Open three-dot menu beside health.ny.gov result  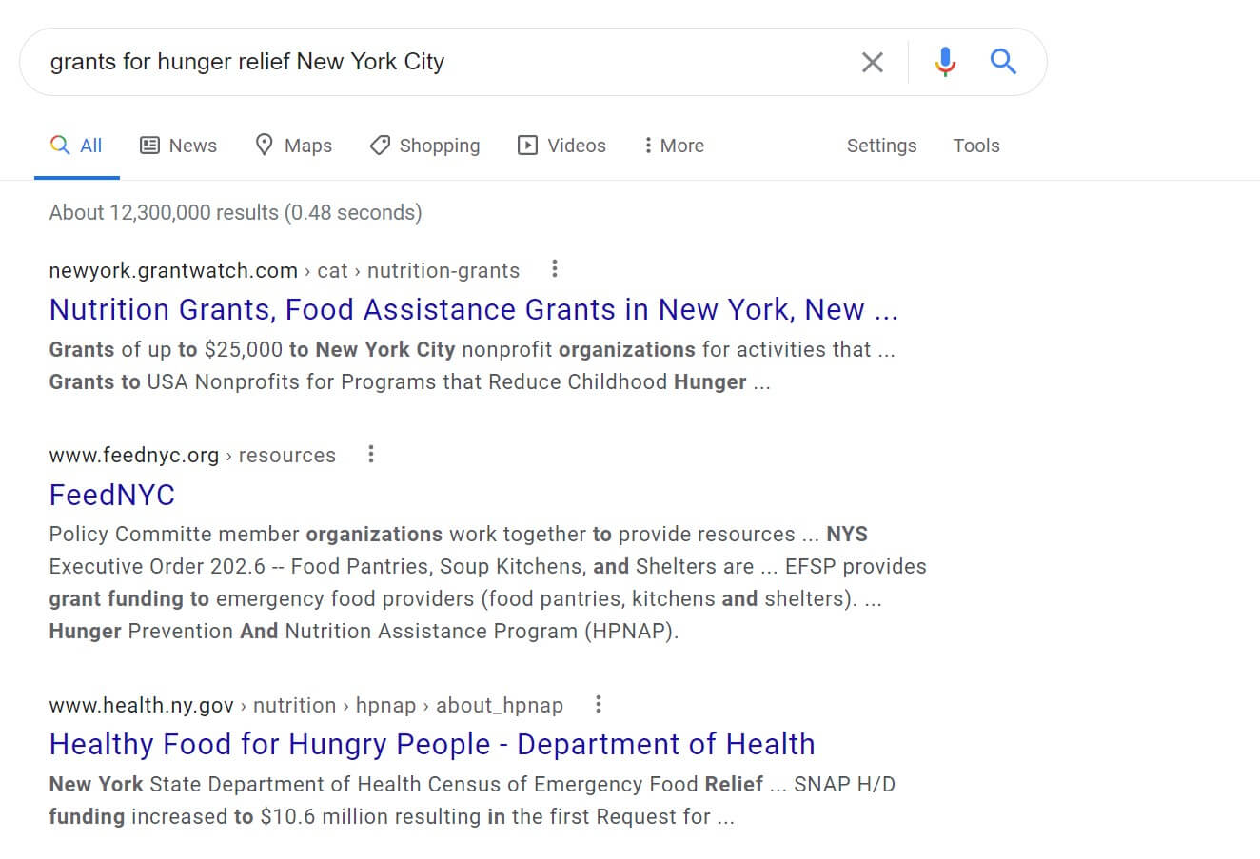(598, 705)
